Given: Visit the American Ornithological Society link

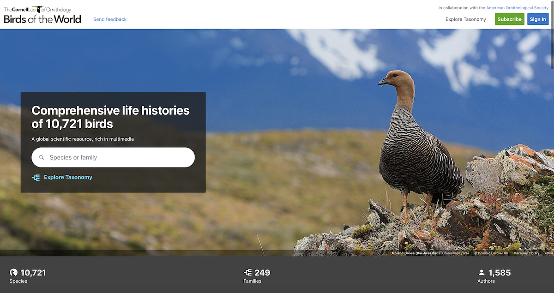Looking at the screenshot, I should coord(518,8).
